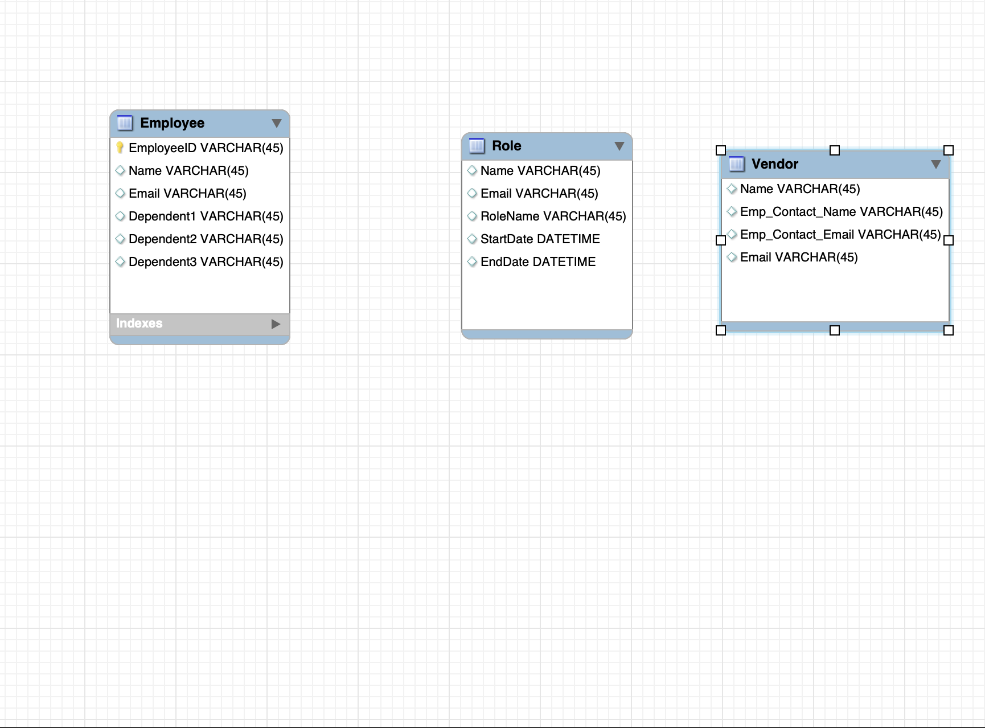The height and width of the screenshot is (728, 985).
Task: Select the Role table title text
Action: point(506,145)
